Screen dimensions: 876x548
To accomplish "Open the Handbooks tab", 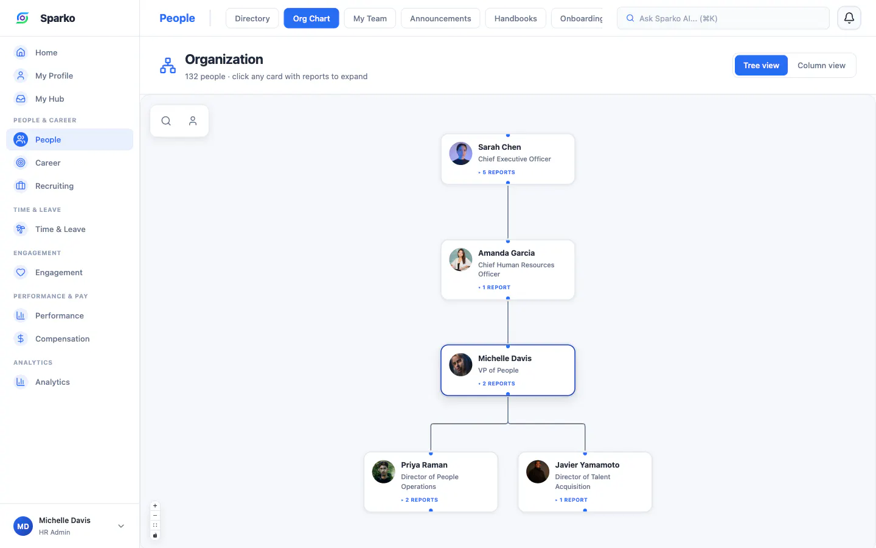I will click(x=516, y=18).
